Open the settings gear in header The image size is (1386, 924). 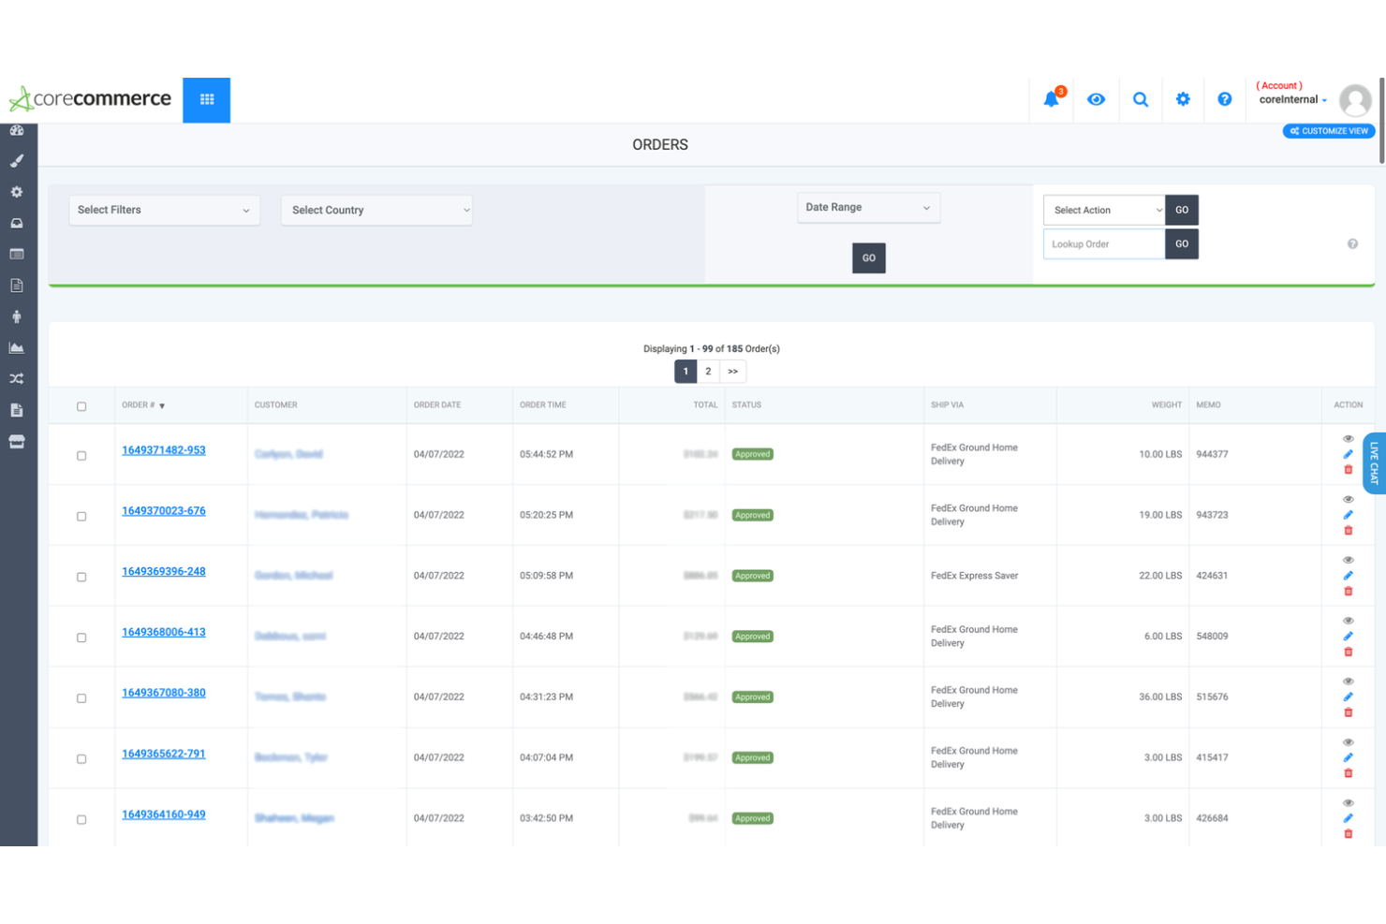(x=1183, y=99)
